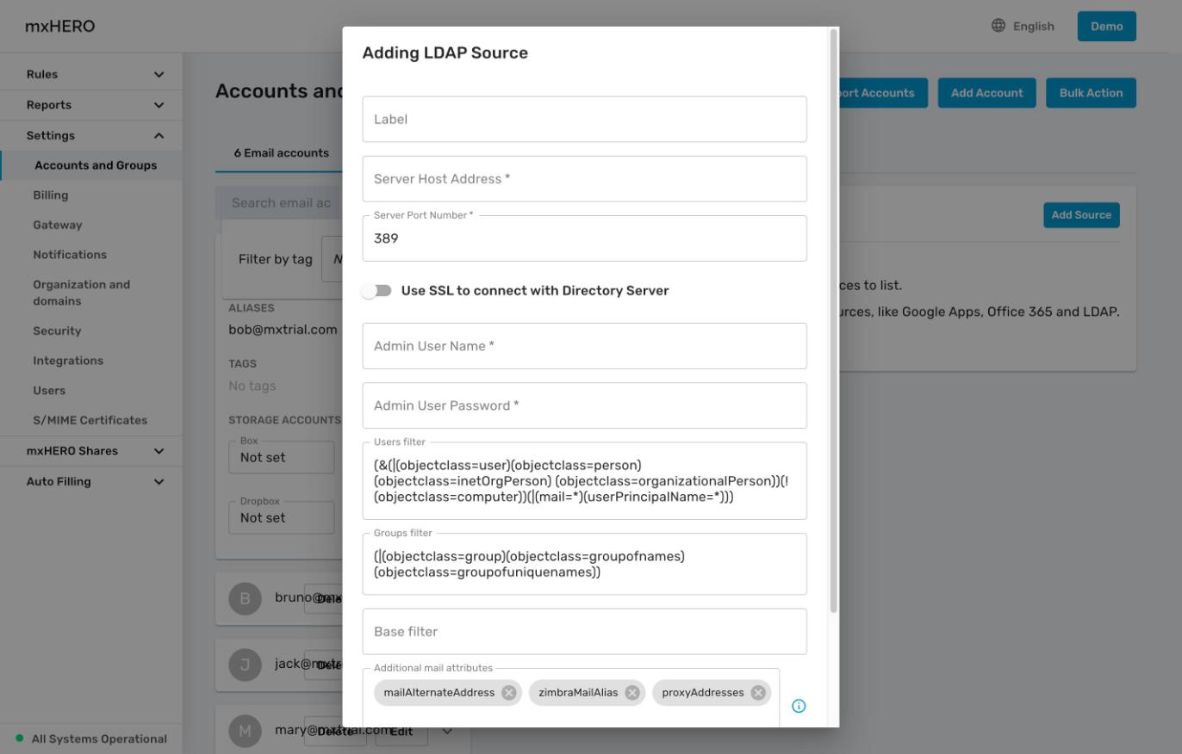Expand the Auto Filling section
This screenshot has height=754, width=1182.
pyautogui.click(x=90, y=482)
